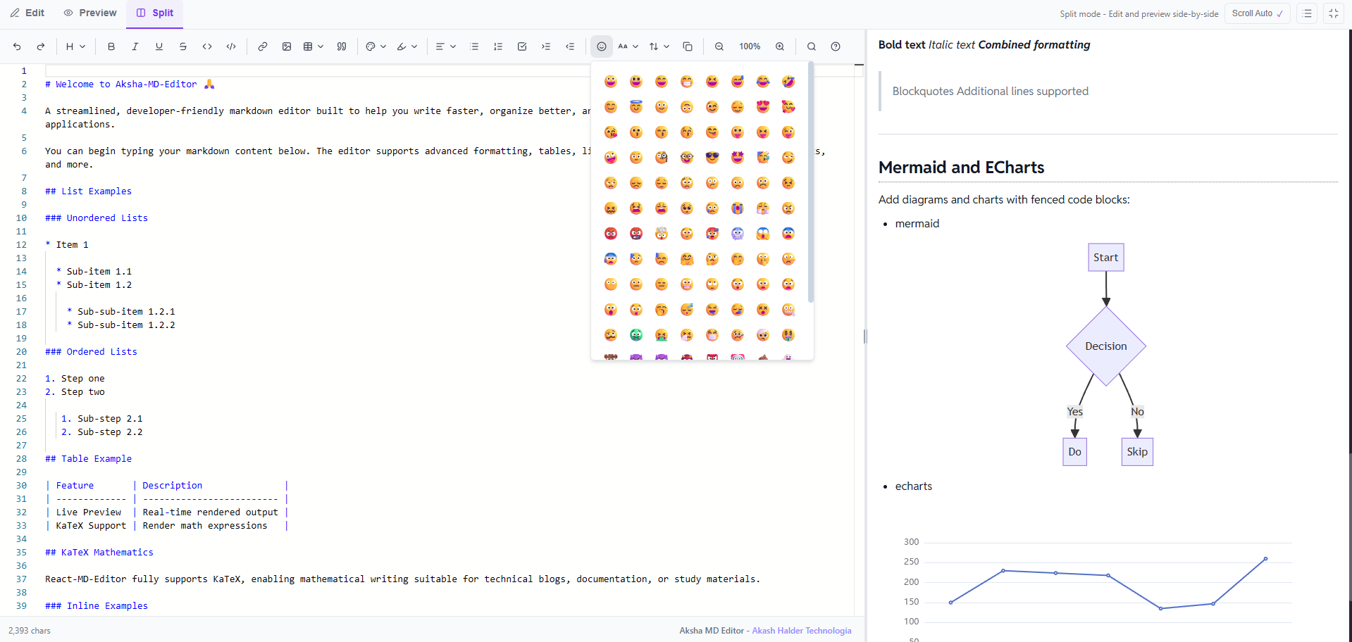Click the Decision diamond in the diagram
This screenshot has height=642, width=1352.
[1106, 346]
